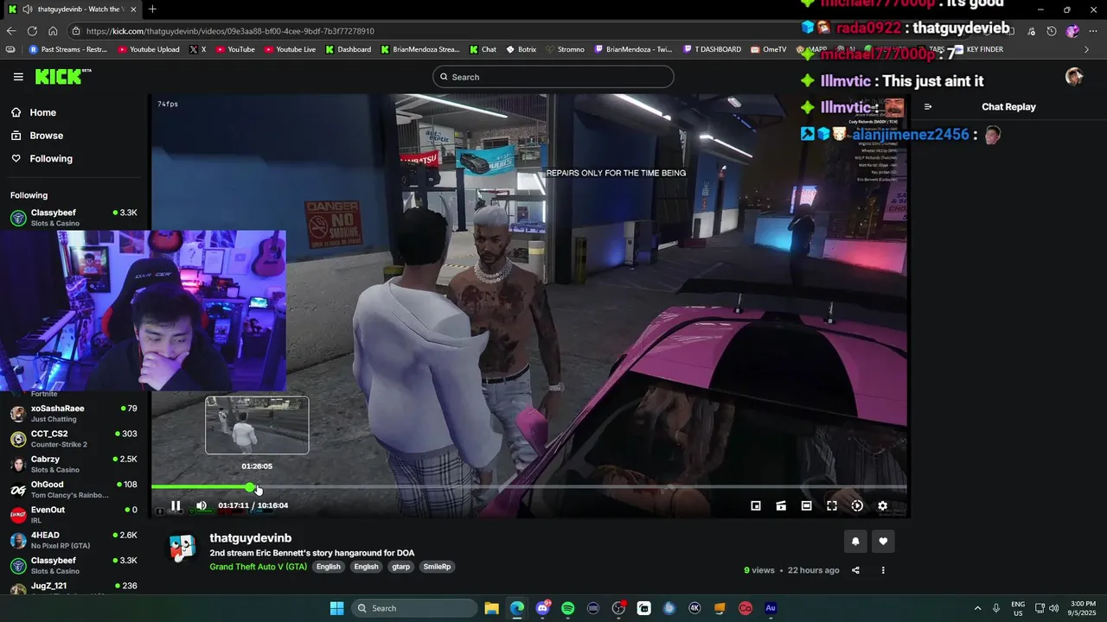This screenshot has width=1107, height=622.
Task: Open three-dot more options menu
Action: [x=883, y=570]
